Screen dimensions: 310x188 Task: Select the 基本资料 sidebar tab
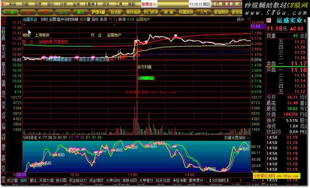pos(3,69)
